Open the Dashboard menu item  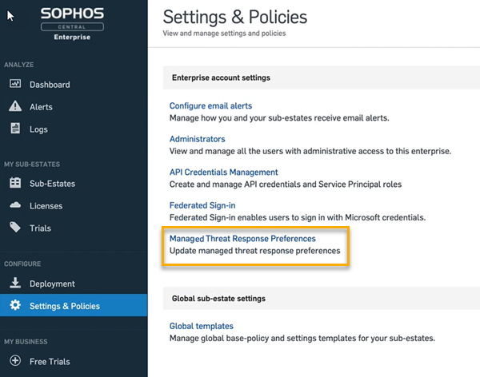(50, 85)
